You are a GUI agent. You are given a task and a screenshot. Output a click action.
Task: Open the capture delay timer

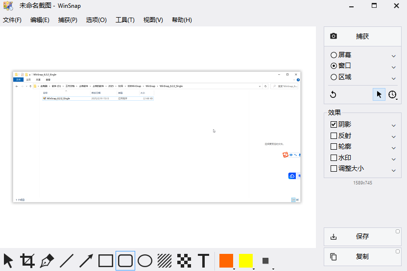(393, 95)
